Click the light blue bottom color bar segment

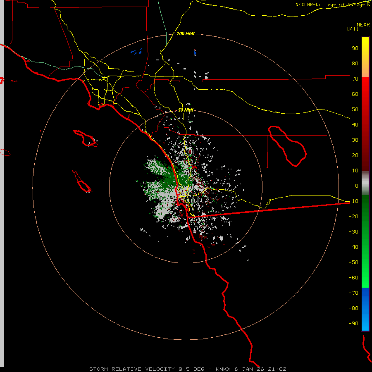(x=365, y=320)
